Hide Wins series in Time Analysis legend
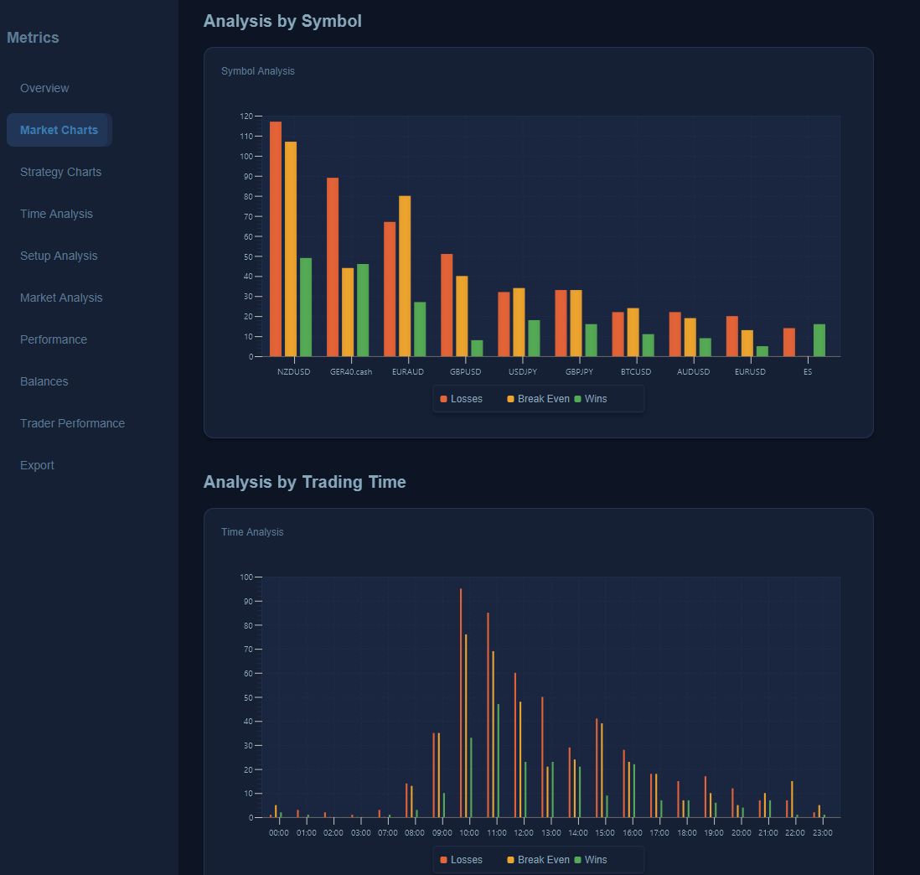Screen dimensions: 920x875 [591, 860]
